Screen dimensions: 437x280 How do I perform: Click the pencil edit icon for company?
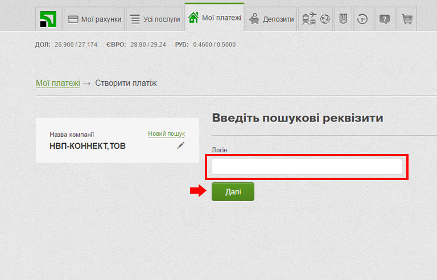point(181,145)
